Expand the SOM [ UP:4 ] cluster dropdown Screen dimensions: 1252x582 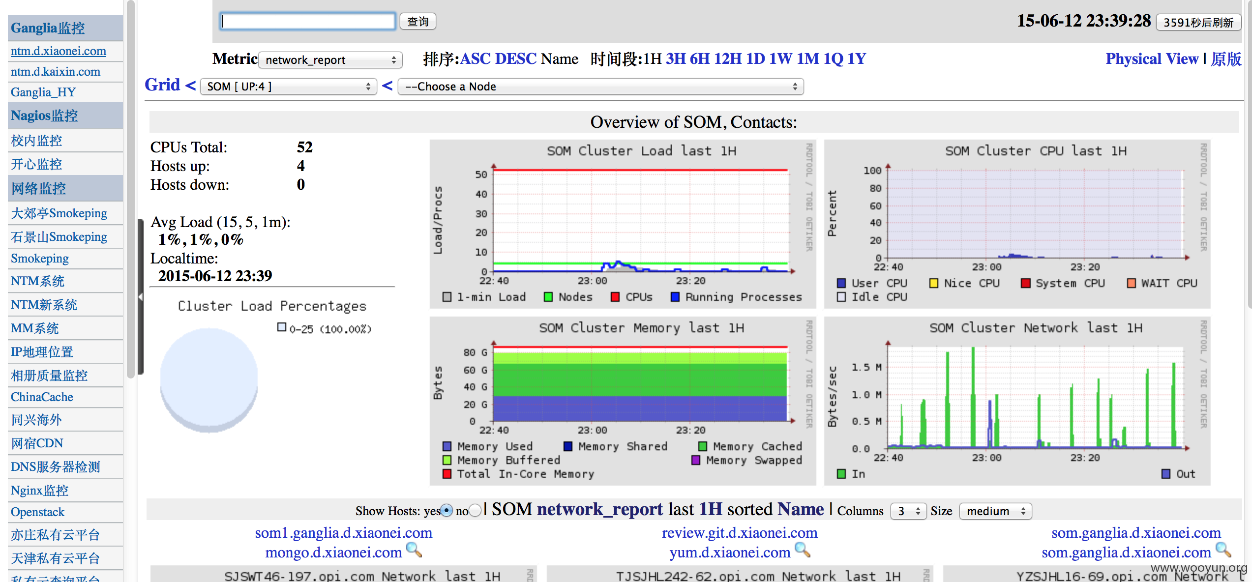click(289, 87)
